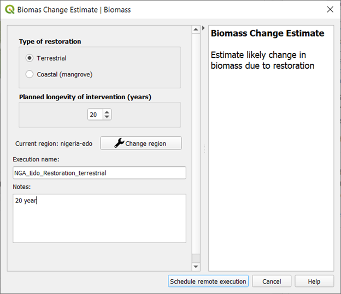Click the 'Estimate likely change in biomass' description
341x294 pixels.
262,60
